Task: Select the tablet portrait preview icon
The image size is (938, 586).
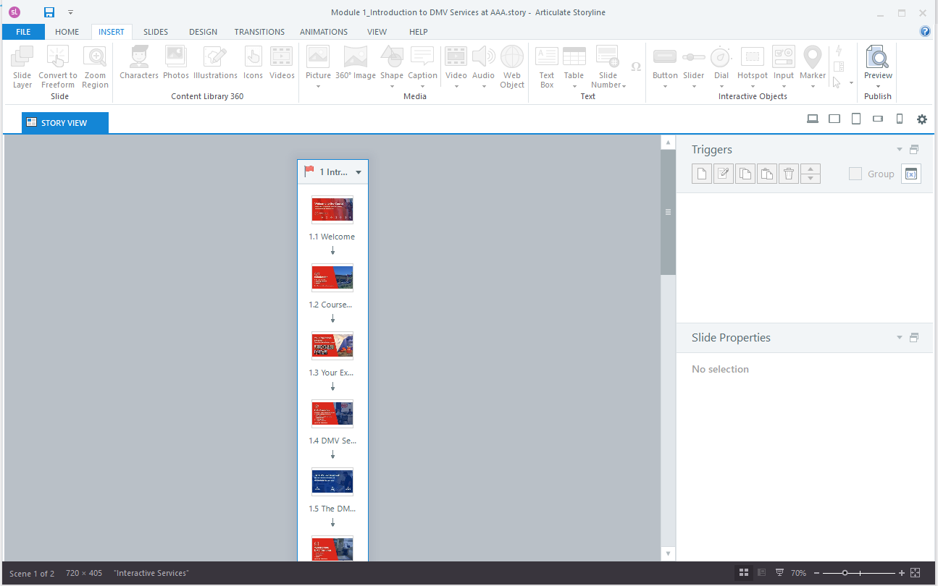Action: pyautogui.click(x=856, y=119)
